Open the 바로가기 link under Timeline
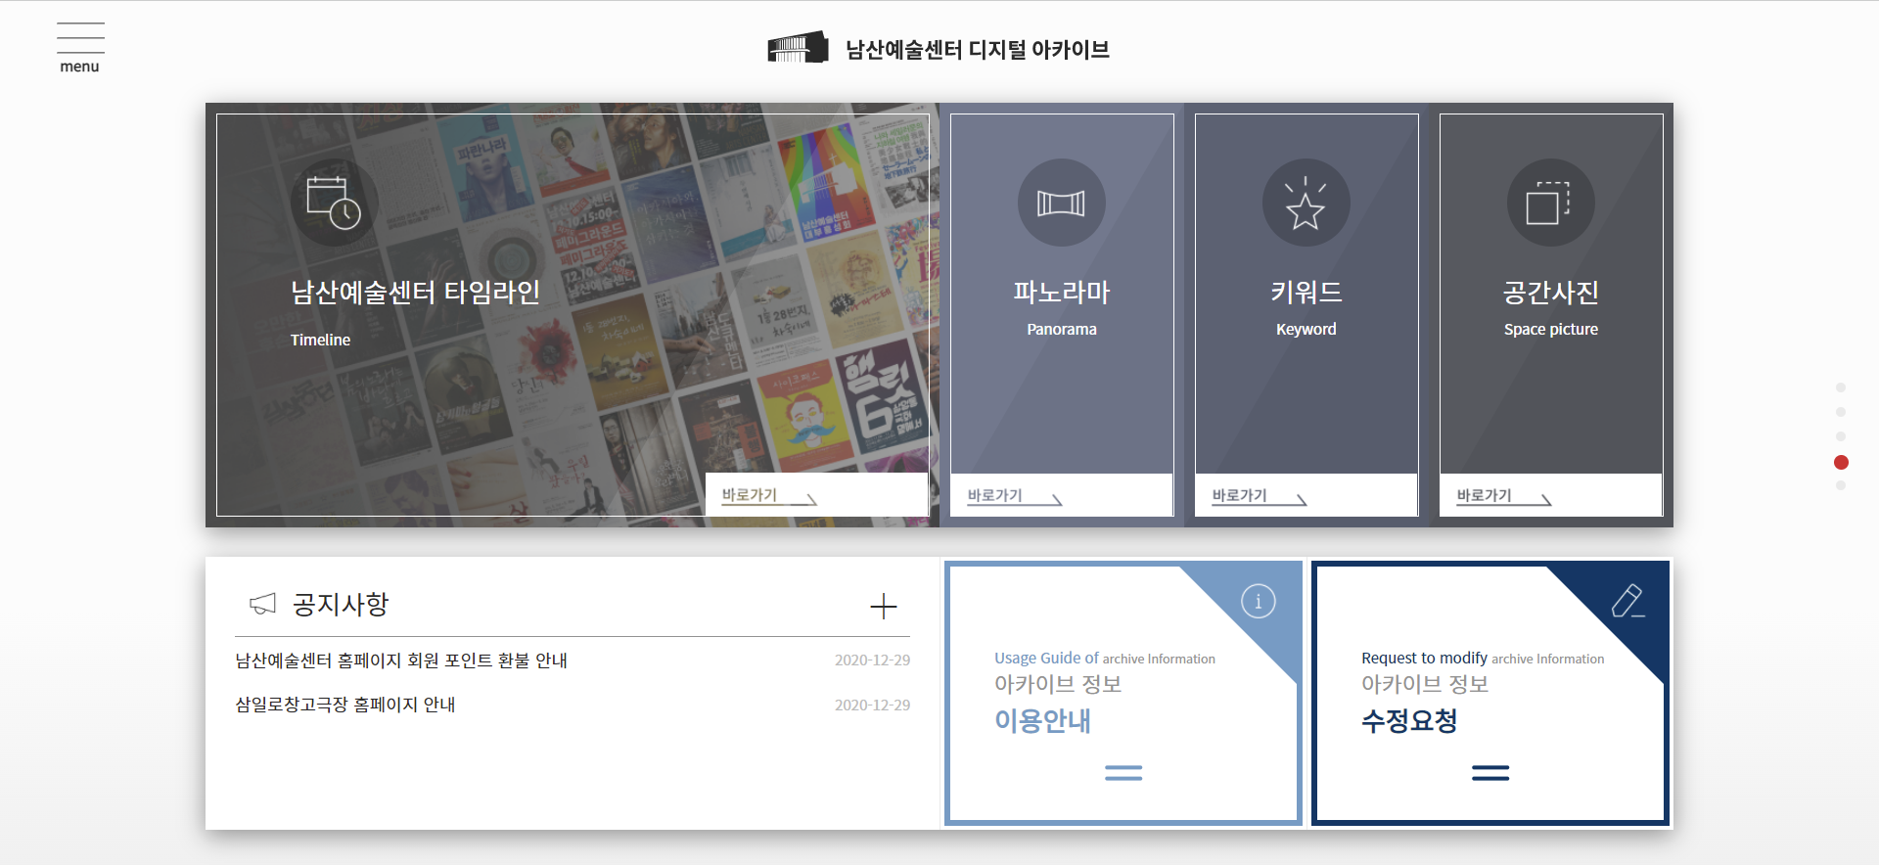Screen dimensions: 1879x865 (x=768, y=496)
